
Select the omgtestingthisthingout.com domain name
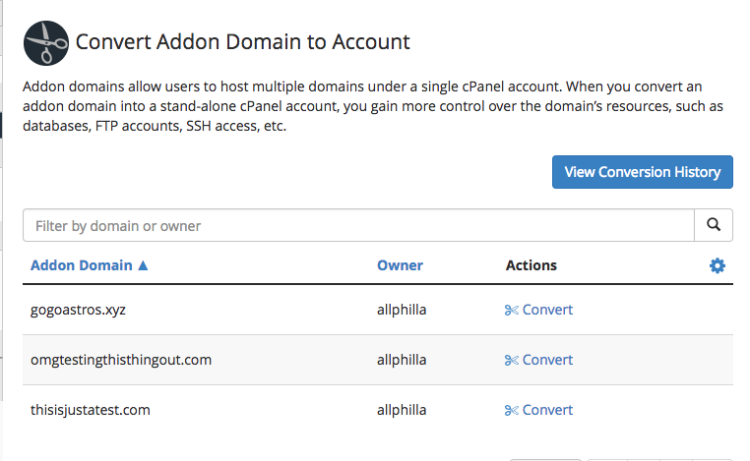[121, 360]
